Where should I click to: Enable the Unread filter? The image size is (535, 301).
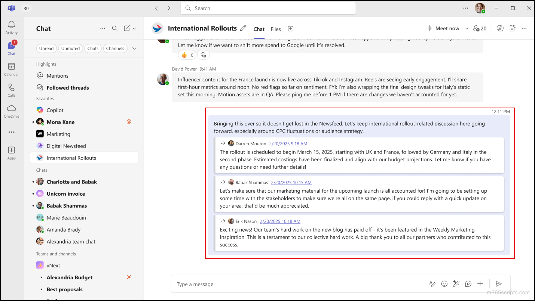tap(46, 48)
